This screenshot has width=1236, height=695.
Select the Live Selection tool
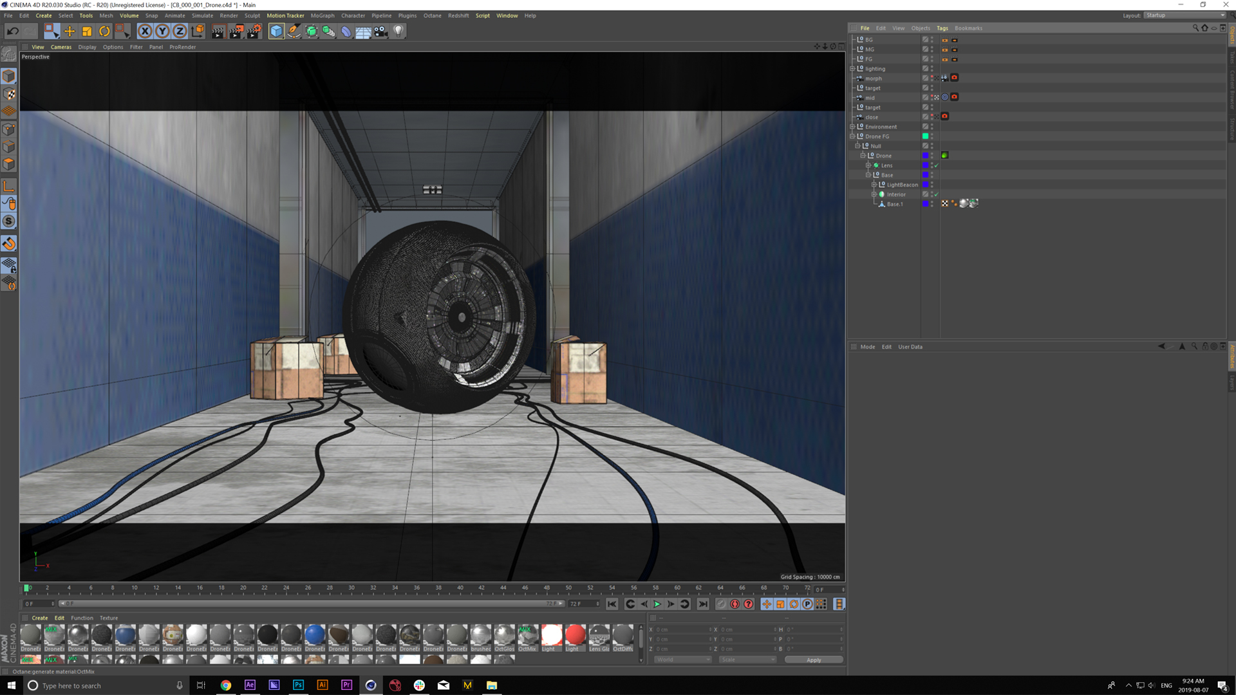[51, 31]
